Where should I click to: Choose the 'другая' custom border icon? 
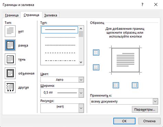tap(10, 87)
